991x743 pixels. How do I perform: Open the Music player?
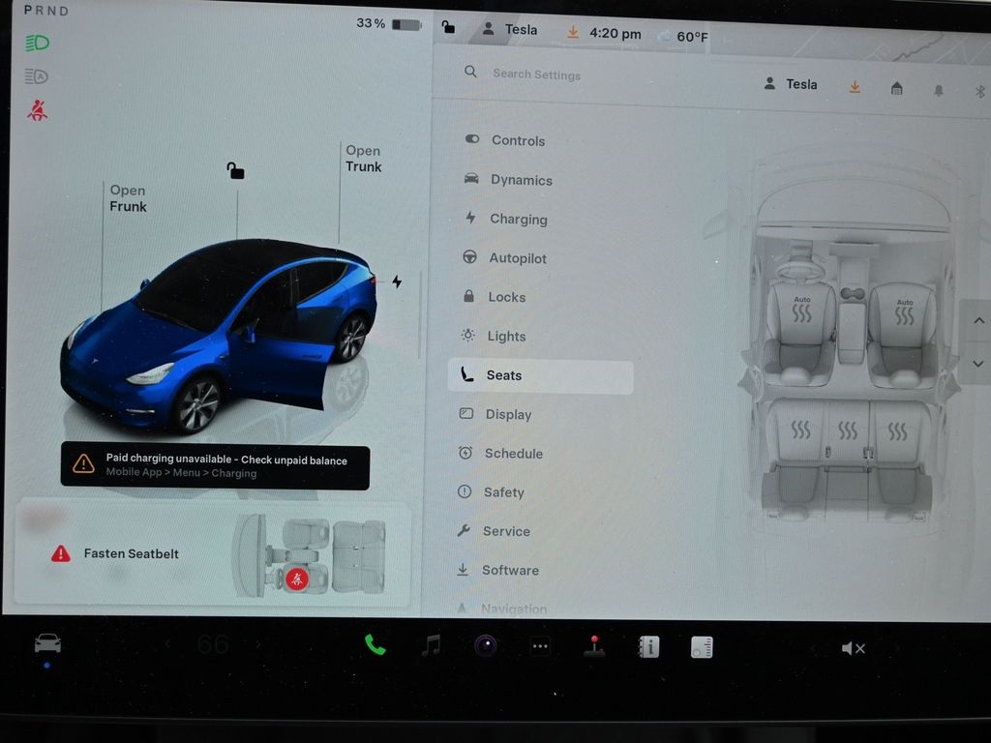(x=431, y=646)
